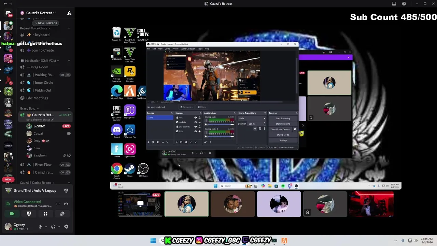This screenshot has height=246, width=437.
Task: Join the Inner Circle voice channel
Action: [x=45, y=82]
